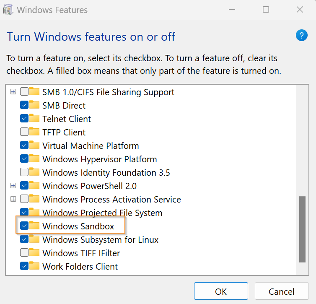Click the Cancel button
The width and height of the screenshot is (316, 304).
coord(281,291)
